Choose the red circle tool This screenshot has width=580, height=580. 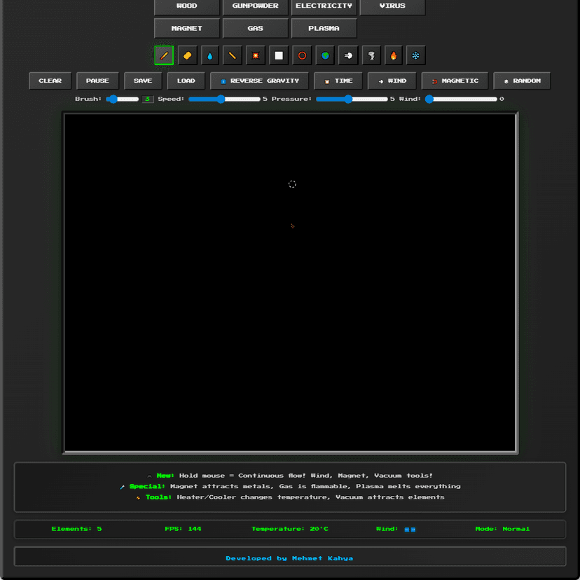[x=302, y=55]
